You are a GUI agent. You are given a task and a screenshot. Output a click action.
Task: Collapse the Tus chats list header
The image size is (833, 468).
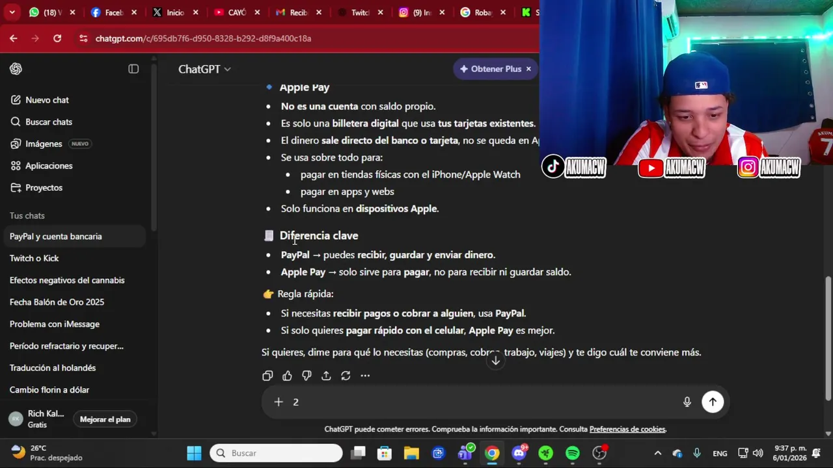27,216
